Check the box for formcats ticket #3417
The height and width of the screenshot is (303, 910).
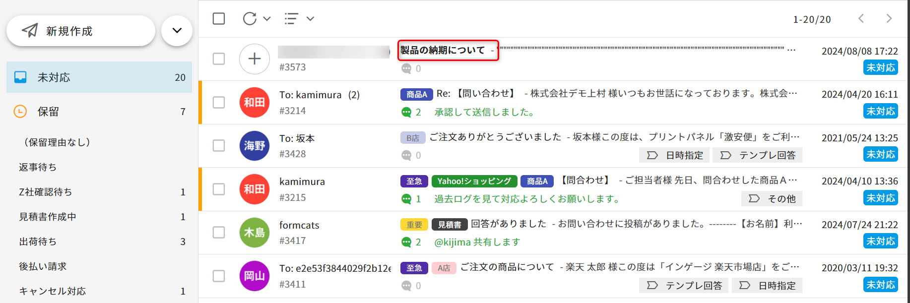click(x=219, y=233)
